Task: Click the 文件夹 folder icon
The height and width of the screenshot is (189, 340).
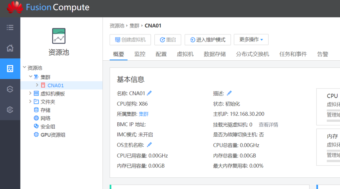Action: pos(36,102)
